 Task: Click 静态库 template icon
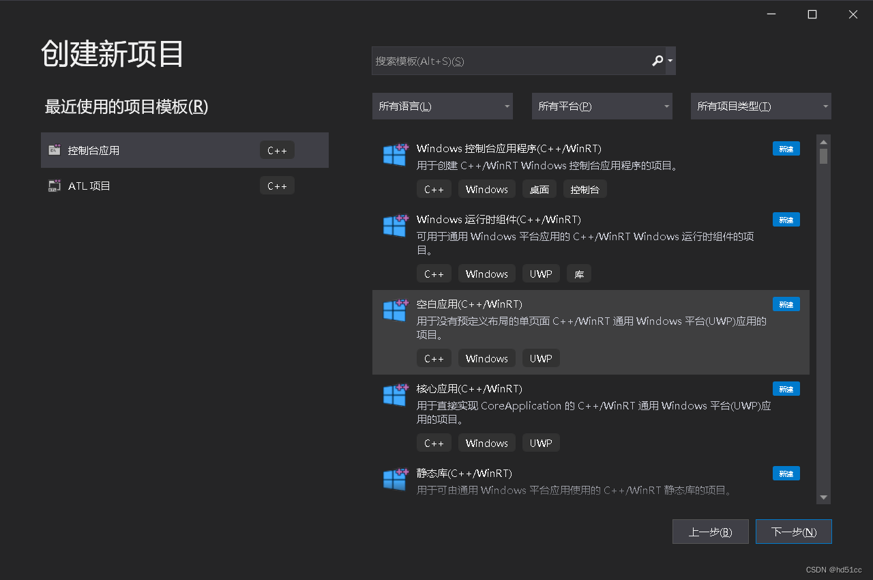396,479
